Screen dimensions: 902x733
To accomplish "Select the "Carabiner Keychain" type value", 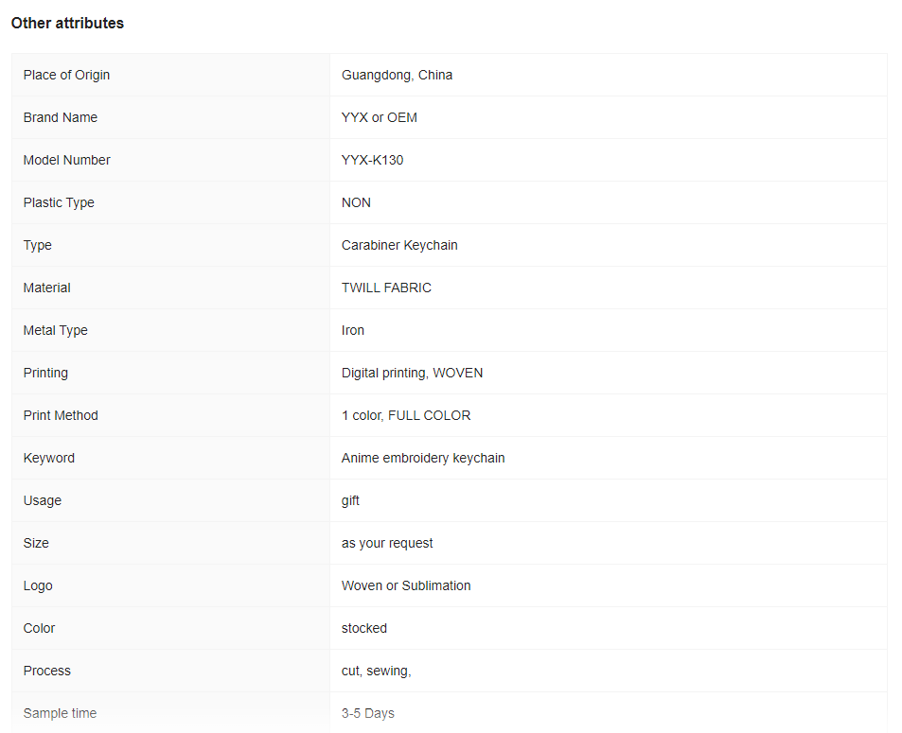I will pyautogui.click(x=399, y=245).
